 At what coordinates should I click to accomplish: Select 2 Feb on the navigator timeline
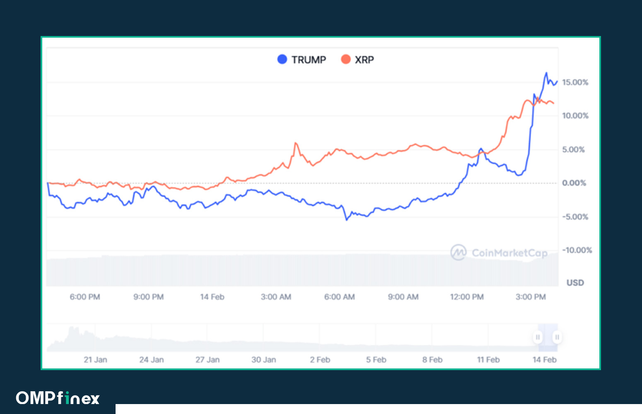[x=320, y=360]
